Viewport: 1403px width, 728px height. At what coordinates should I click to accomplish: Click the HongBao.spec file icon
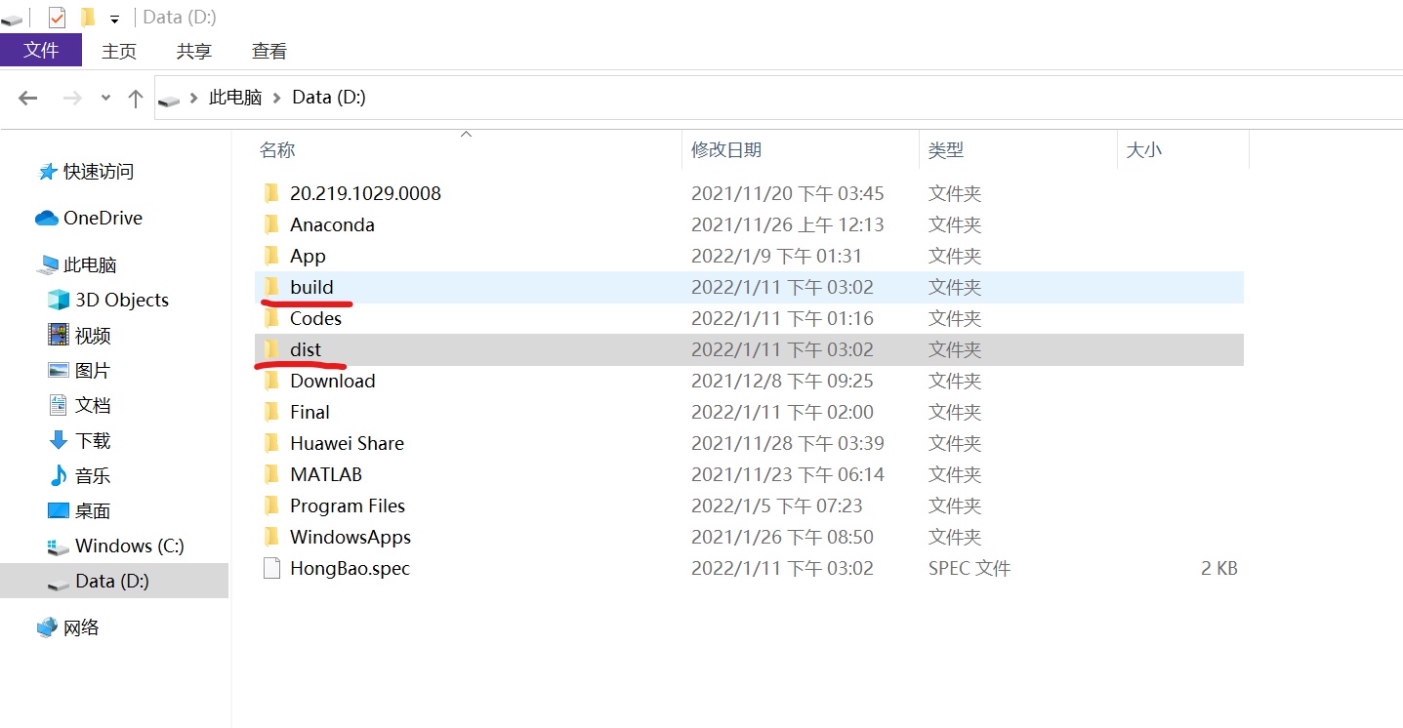271,568
